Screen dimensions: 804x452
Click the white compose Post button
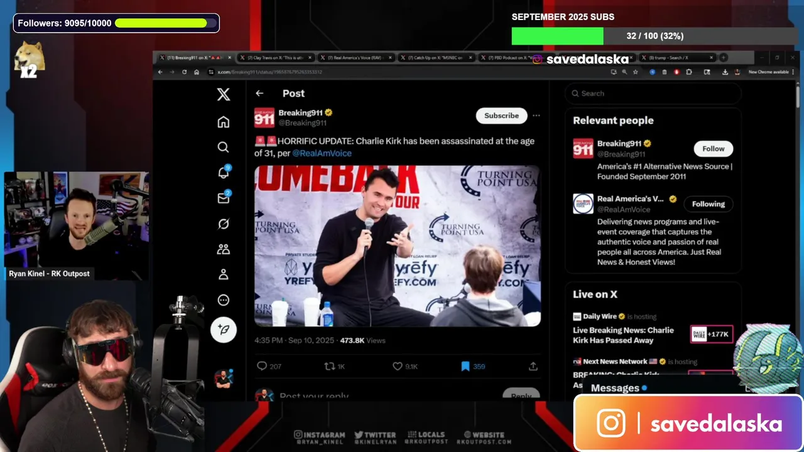223,330
